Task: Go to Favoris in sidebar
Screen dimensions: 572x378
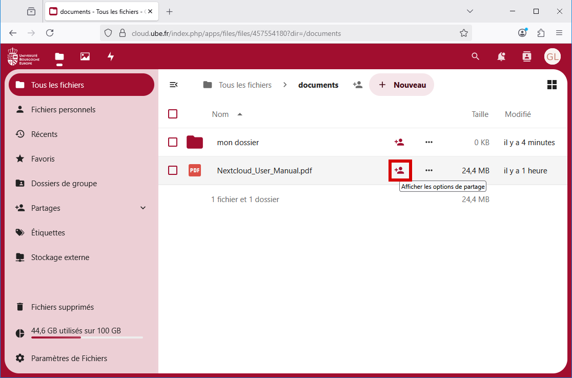Action: pyautogui.click(x=43, y=159)
